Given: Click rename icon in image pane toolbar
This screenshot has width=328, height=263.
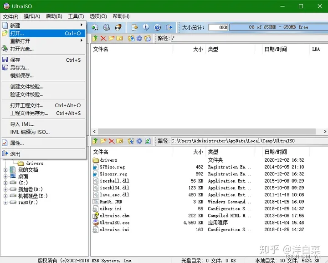Looking at the screenshot, I should 120,38.
